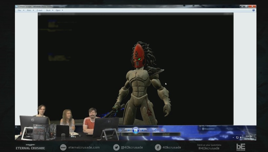Viewport: 268px width, 152px height.
Task: Start the slide show with the center button
Action: tap(135, 130)
